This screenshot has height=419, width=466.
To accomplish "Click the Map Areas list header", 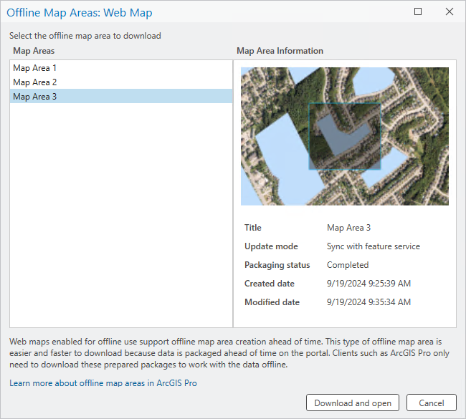I will [34, 51].
